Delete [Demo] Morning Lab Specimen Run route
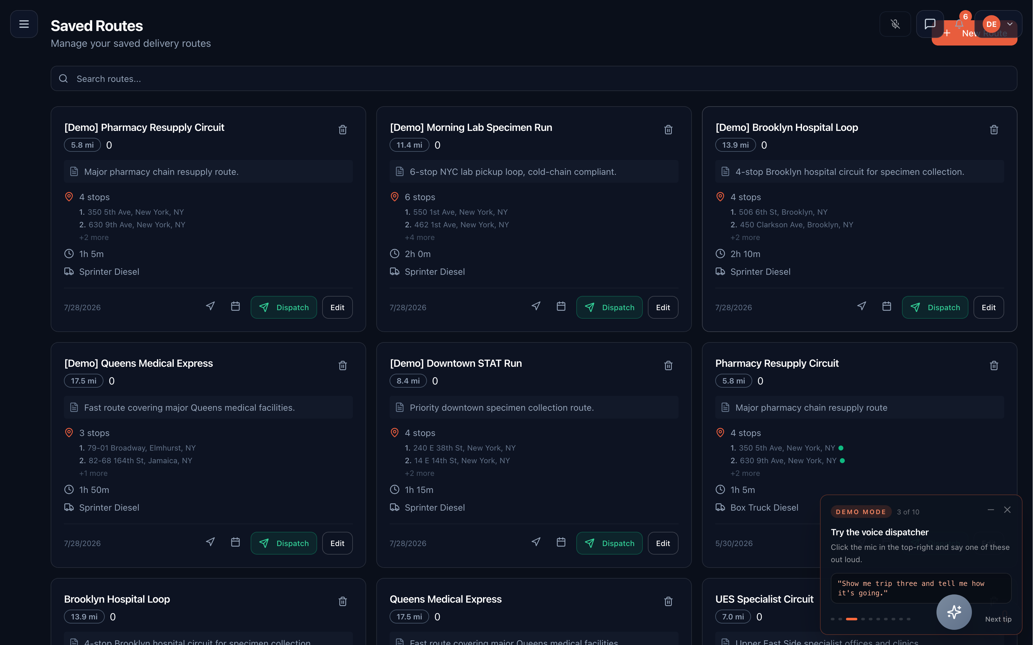 pyautogui.click(x=668, y=130)
